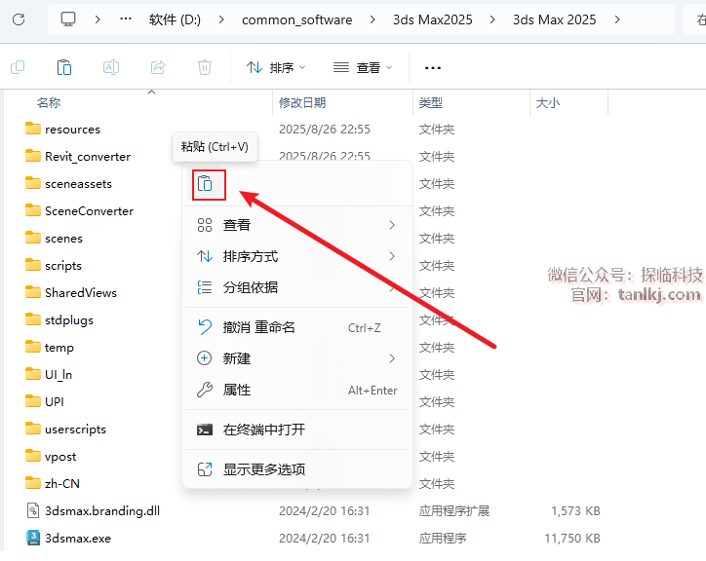Click the SceneConverter folder icon
The height and width of the screenshot is (561, 706).
[x=33, y=210]
